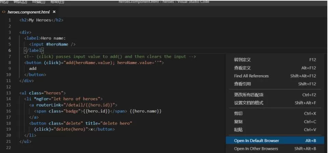Choose 剪切 in the context menu
The width and height of the screenshot is (328, 153).
275,114
